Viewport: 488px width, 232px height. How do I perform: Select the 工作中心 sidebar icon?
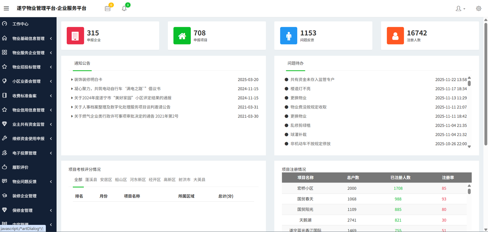coord(4,24)
